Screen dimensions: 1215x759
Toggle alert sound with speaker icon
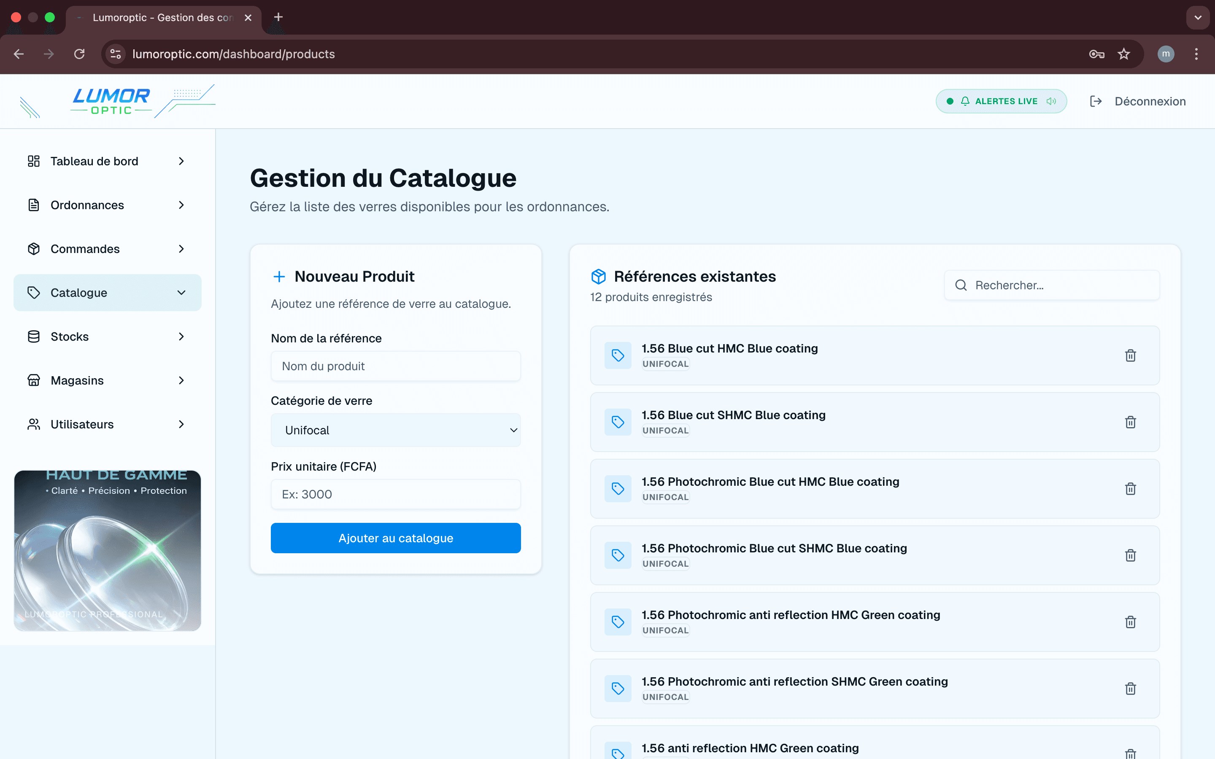1051,101
